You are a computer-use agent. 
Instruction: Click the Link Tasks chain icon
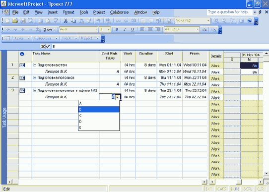pos(118,21)
